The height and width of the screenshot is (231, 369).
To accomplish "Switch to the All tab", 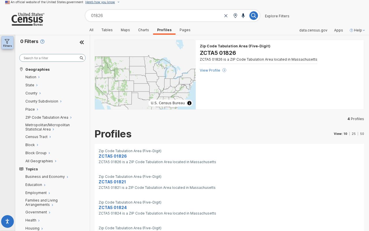I will coord(91,30).
